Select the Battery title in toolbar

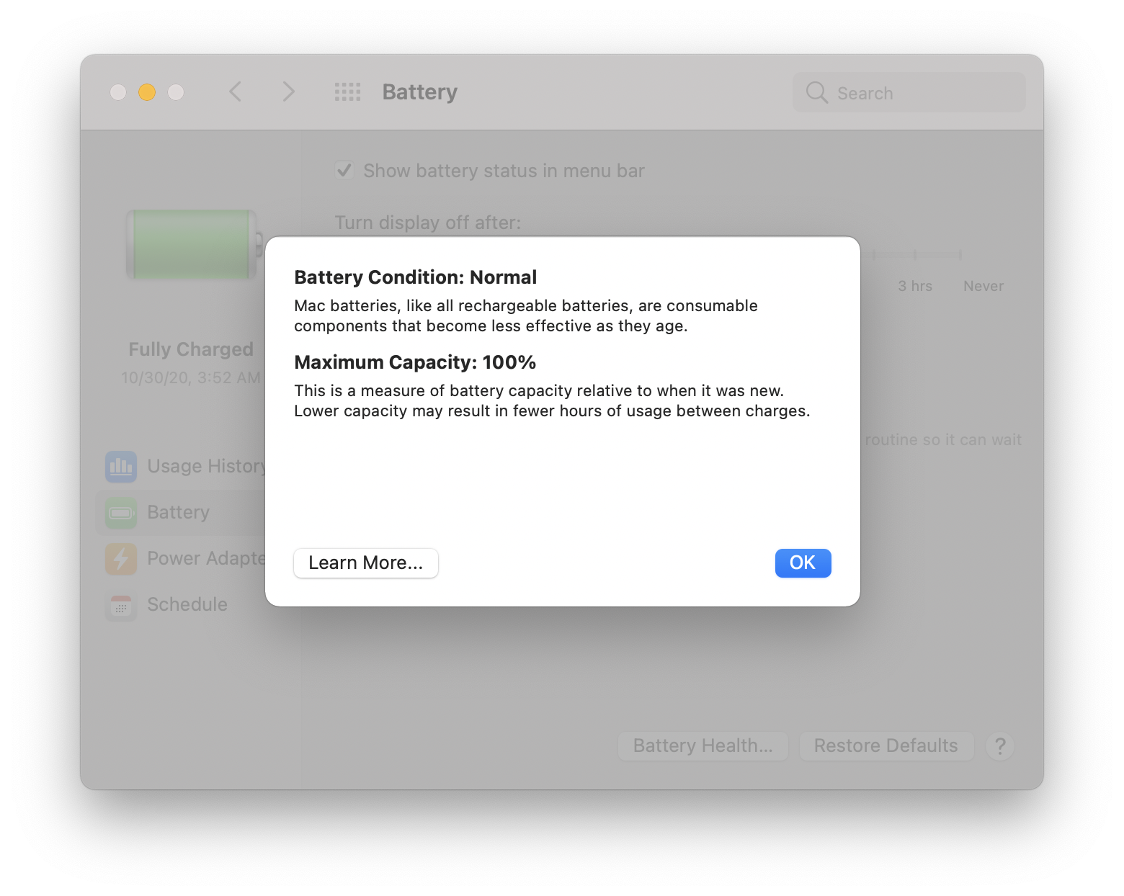[x=419, y=91]
